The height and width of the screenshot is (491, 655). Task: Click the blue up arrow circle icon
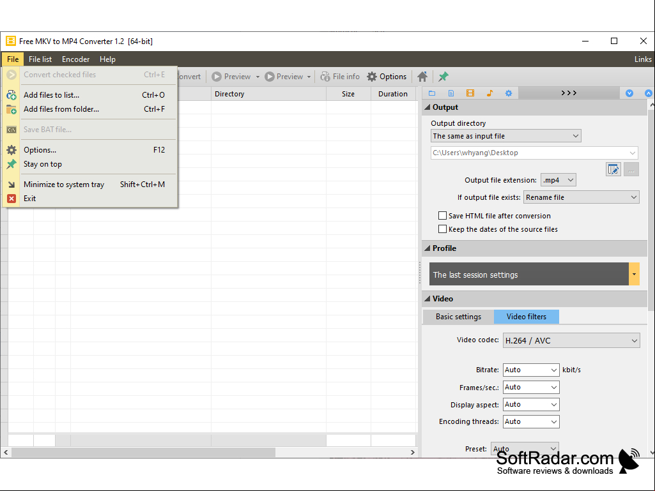(x=649, y=93)
